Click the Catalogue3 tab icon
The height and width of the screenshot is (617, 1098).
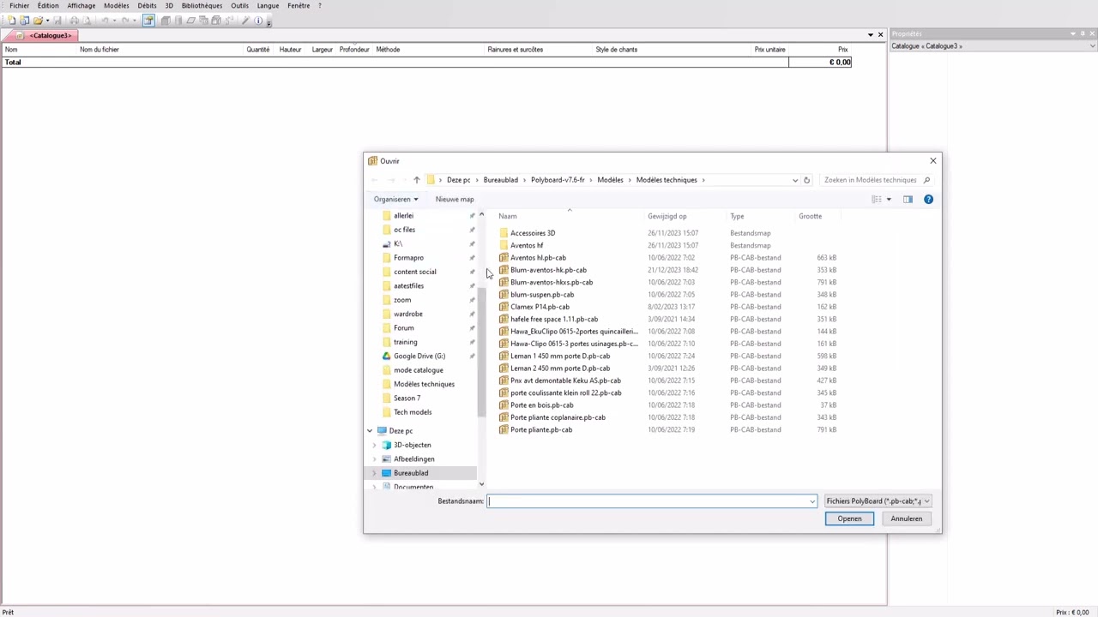click(x=20, y=36)
